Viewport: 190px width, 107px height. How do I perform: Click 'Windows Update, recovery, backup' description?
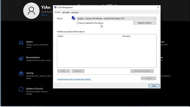[x=37, y=93]
